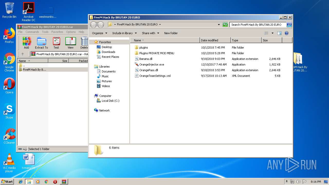Open the Include in library dropdown
329x185 pixels.
(124, 33)
